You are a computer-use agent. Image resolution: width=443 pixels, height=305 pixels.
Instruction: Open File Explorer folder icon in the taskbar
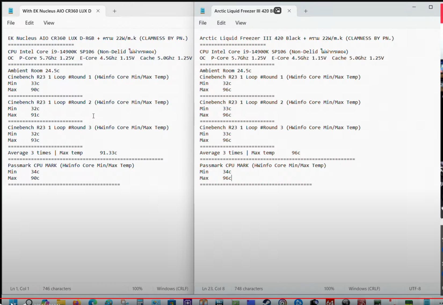coord(61,303)
